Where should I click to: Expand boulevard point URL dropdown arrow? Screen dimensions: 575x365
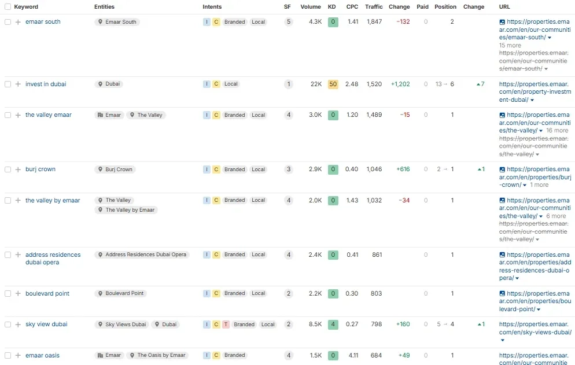tap(539, 309)
